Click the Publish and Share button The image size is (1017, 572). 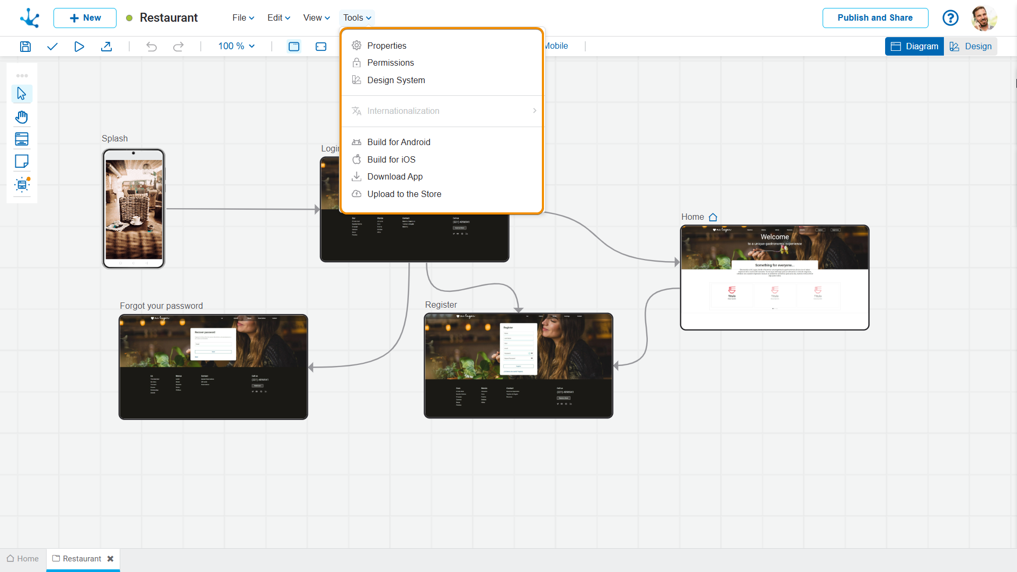click(x=875, y=18)
